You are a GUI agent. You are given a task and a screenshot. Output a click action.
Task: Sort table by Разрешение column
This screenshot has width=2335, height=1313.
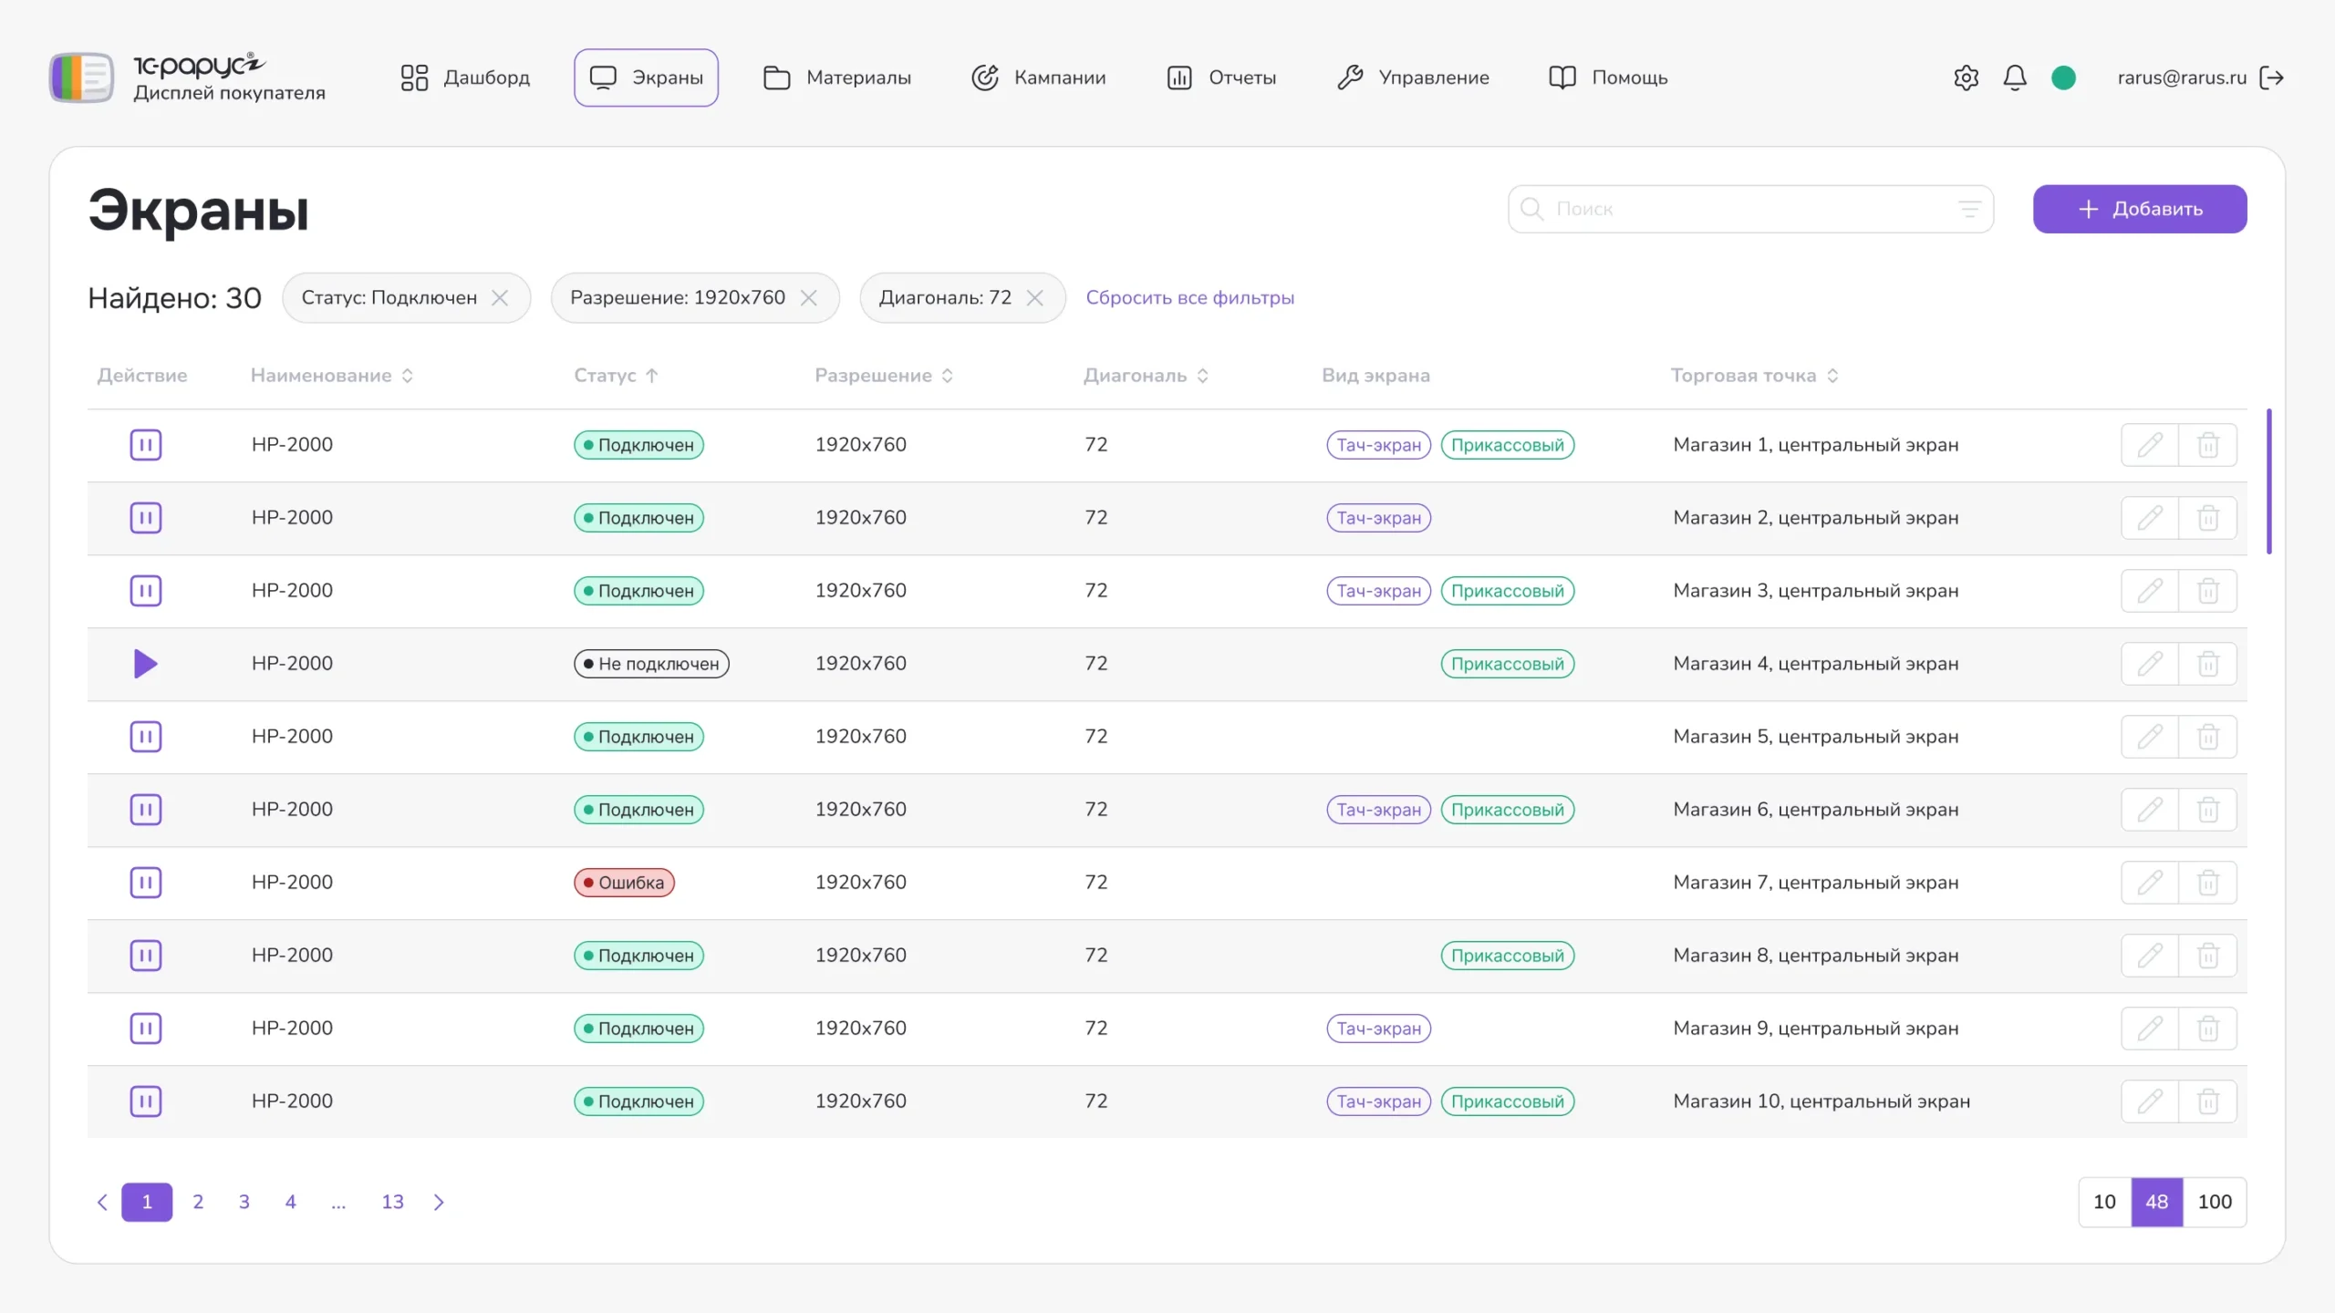948,376
